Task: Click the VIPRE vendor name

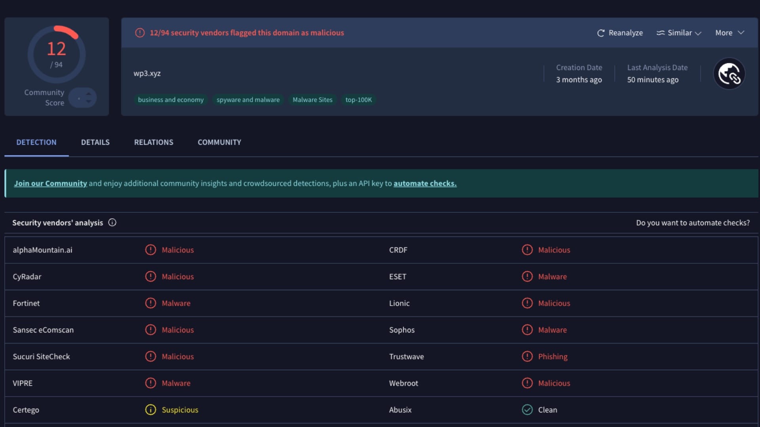Action: click(23, 383)
